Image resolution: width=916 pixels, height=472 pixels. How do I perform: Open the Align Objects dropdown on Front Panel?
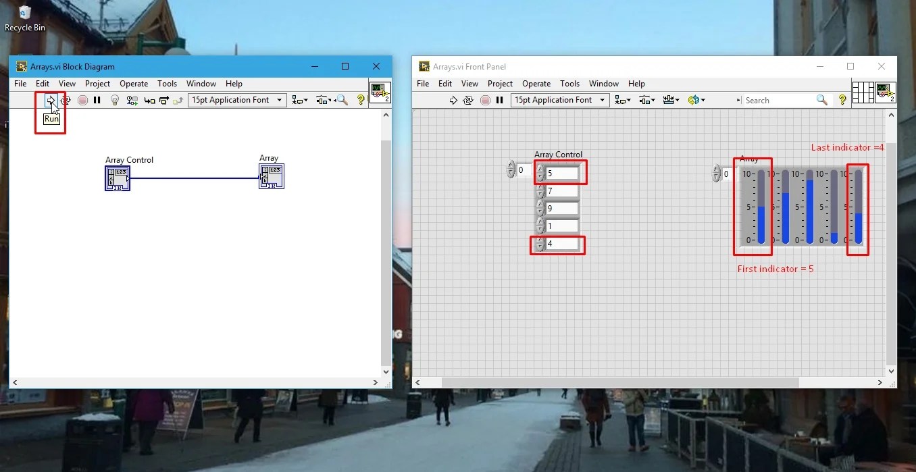[x=622, y=100]
